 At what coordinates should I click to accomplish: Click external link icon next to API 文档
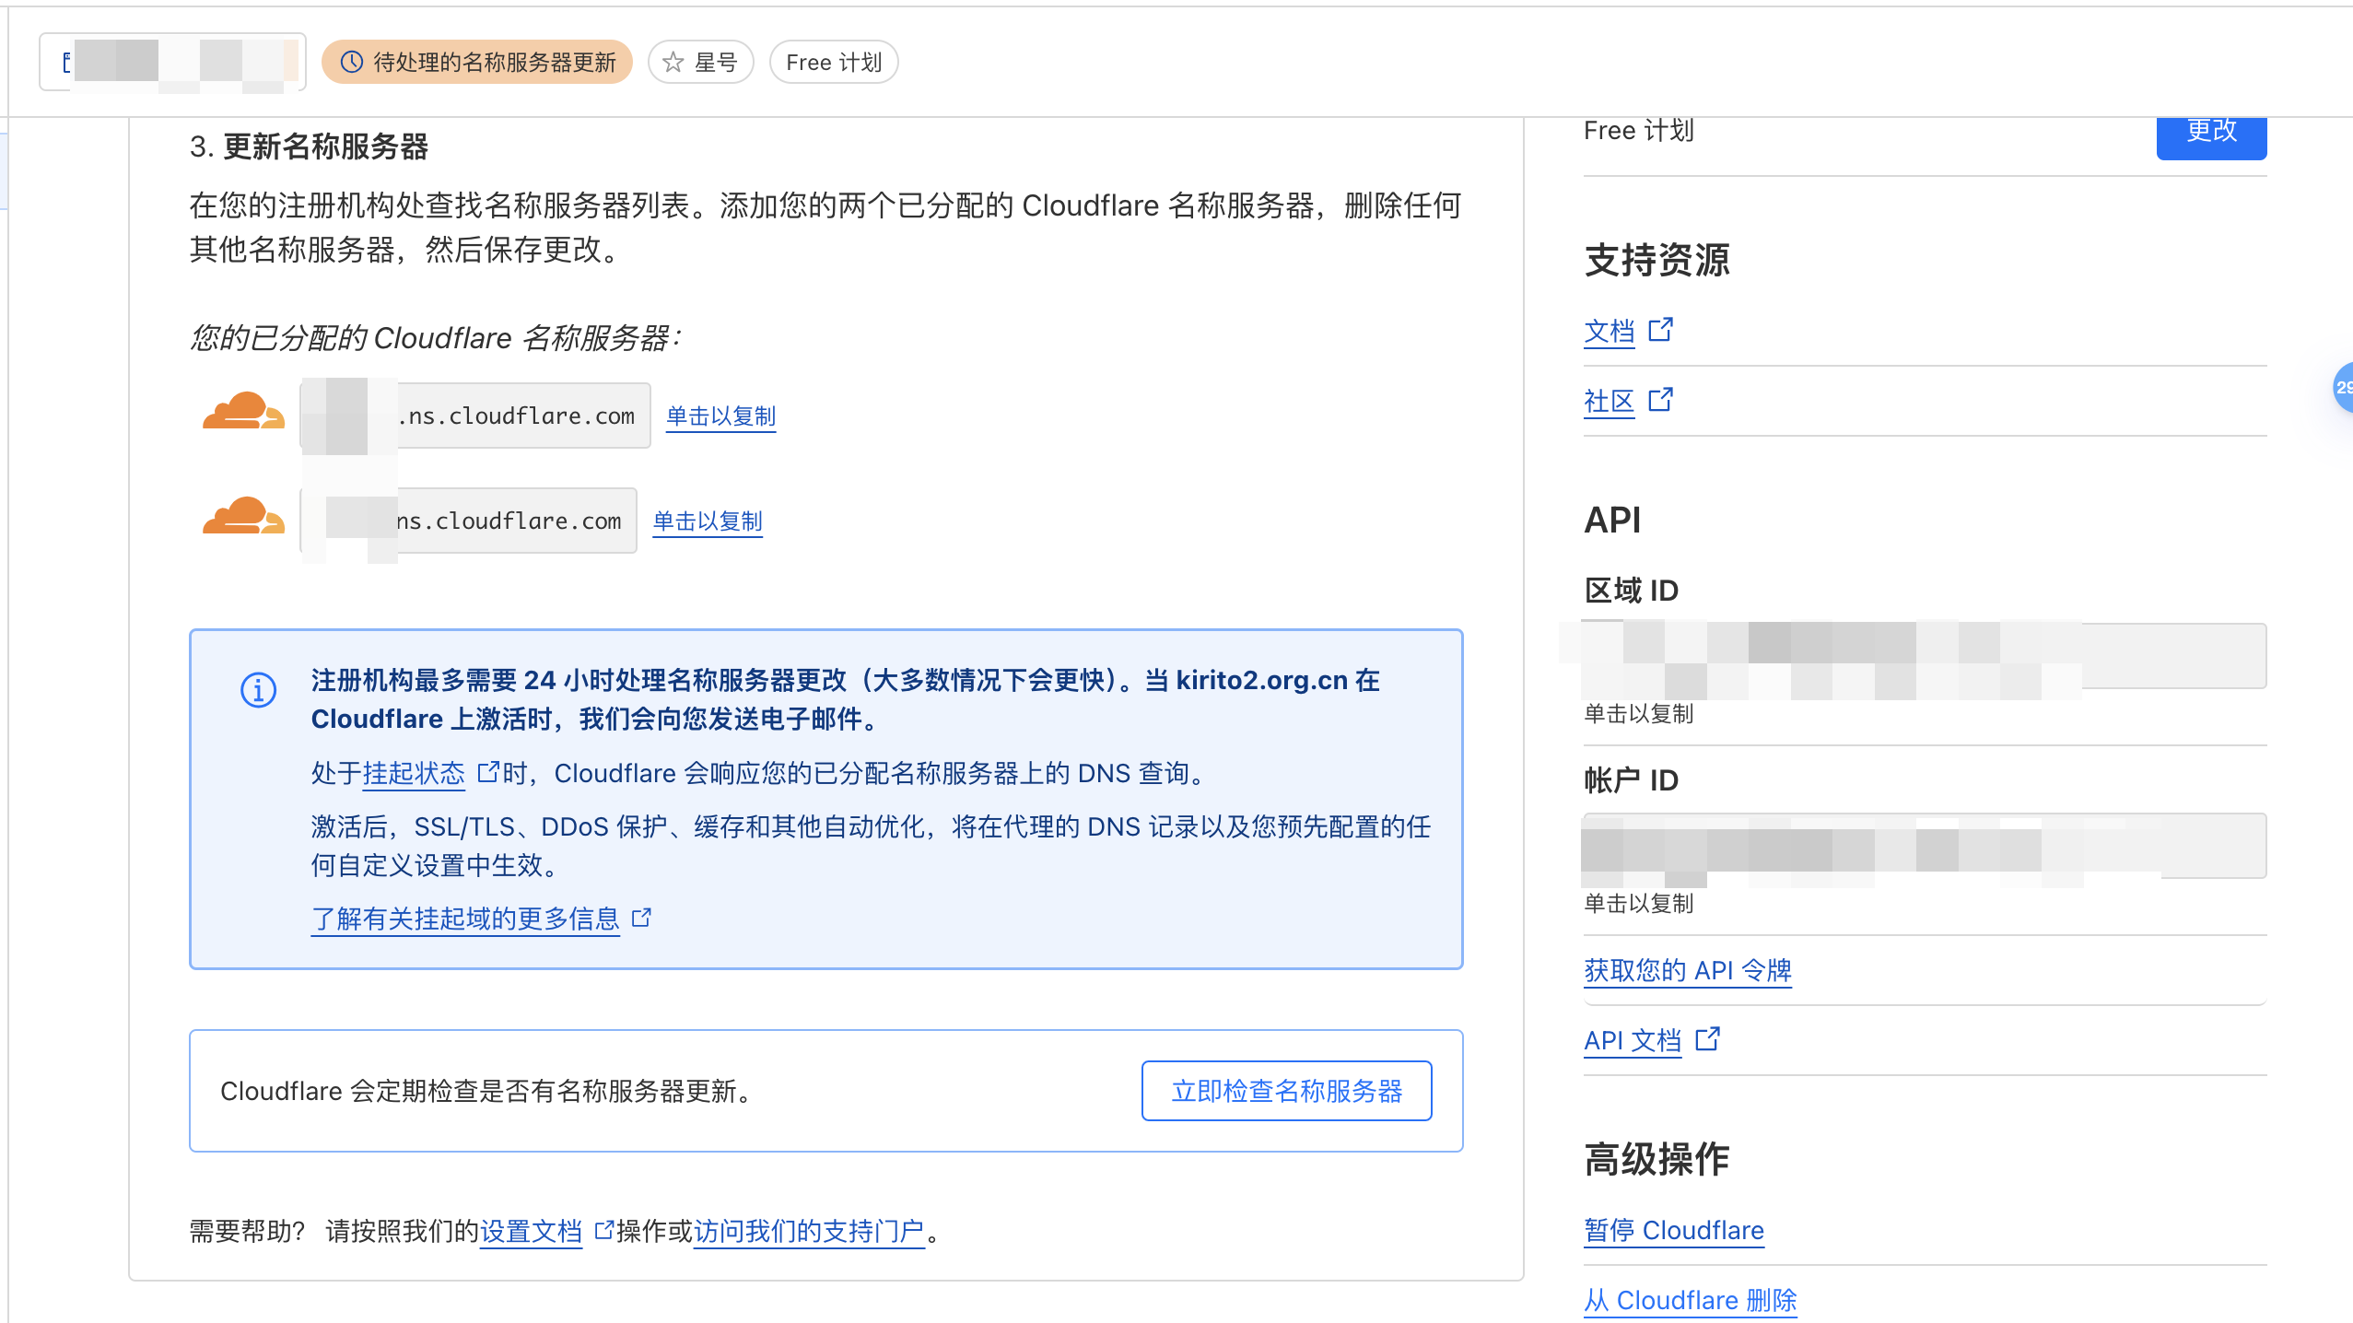1707,1038
